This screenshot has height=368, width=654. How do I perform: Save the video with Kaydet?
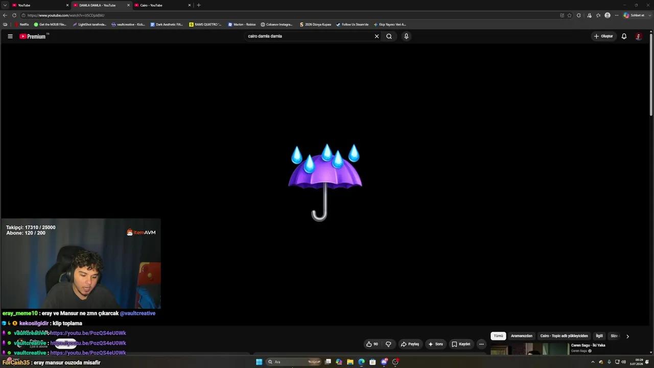tap(461, 344)
